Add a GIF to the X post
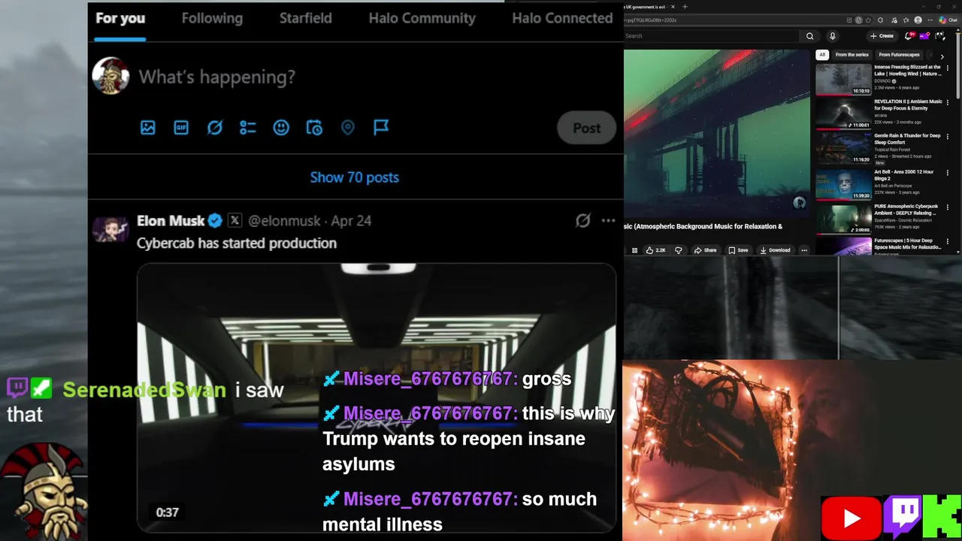The image size is (962, 541). click(181, 128)
